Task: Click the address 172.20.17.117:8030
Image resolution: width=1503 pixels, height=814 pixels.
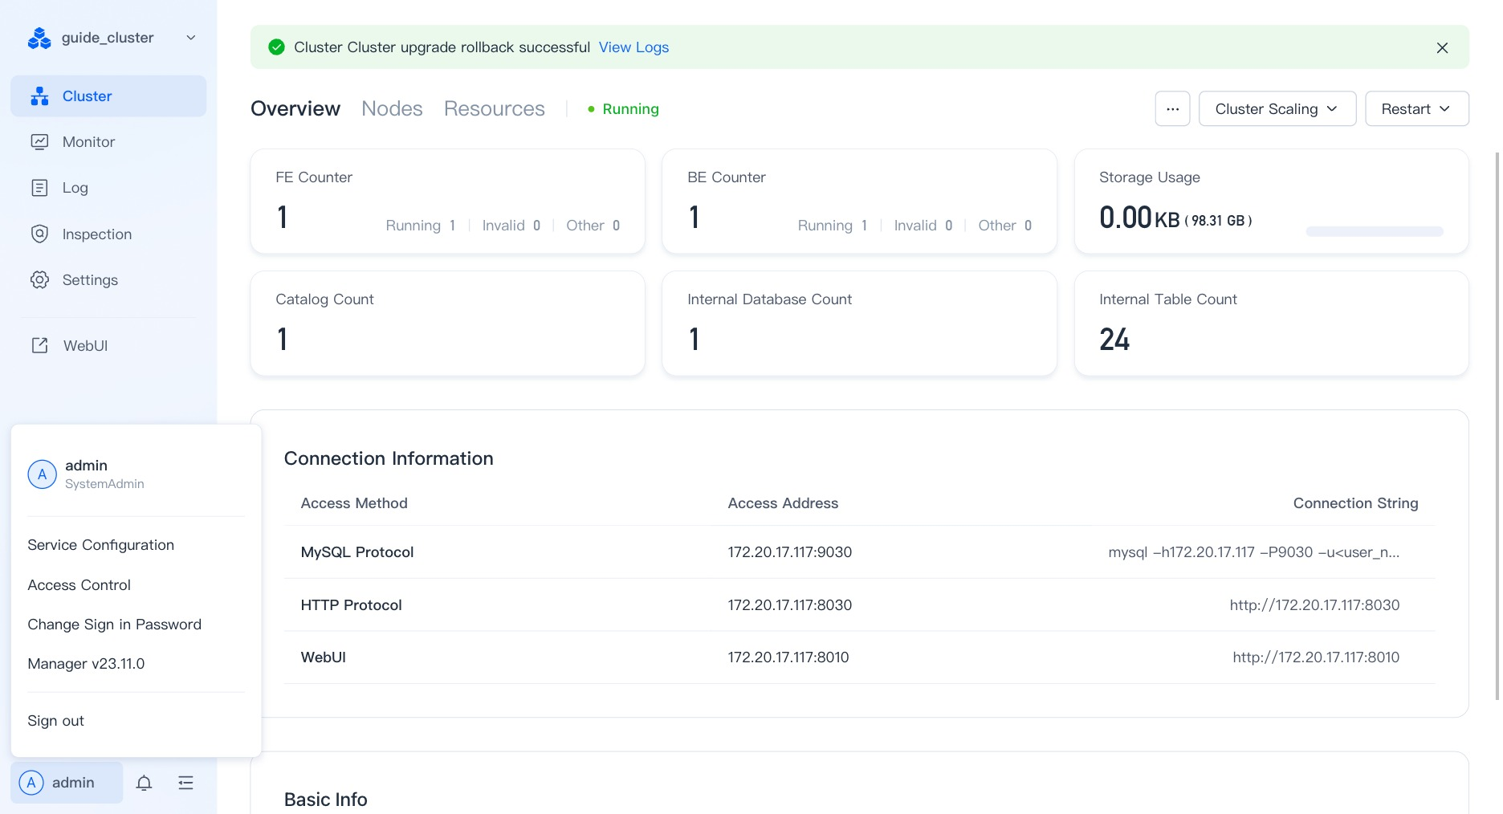Action: click(789, 605)
